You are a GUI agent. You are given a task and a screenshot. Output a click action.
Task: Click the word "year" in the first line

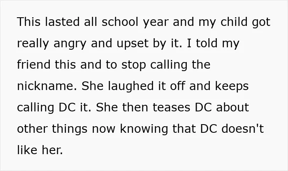156,23
